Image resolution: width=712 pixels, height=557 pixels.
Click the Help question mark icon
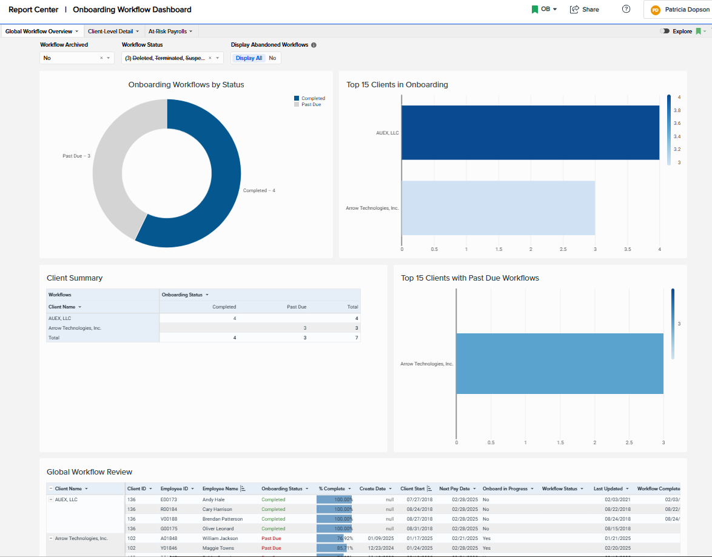[x=625, y=9]
